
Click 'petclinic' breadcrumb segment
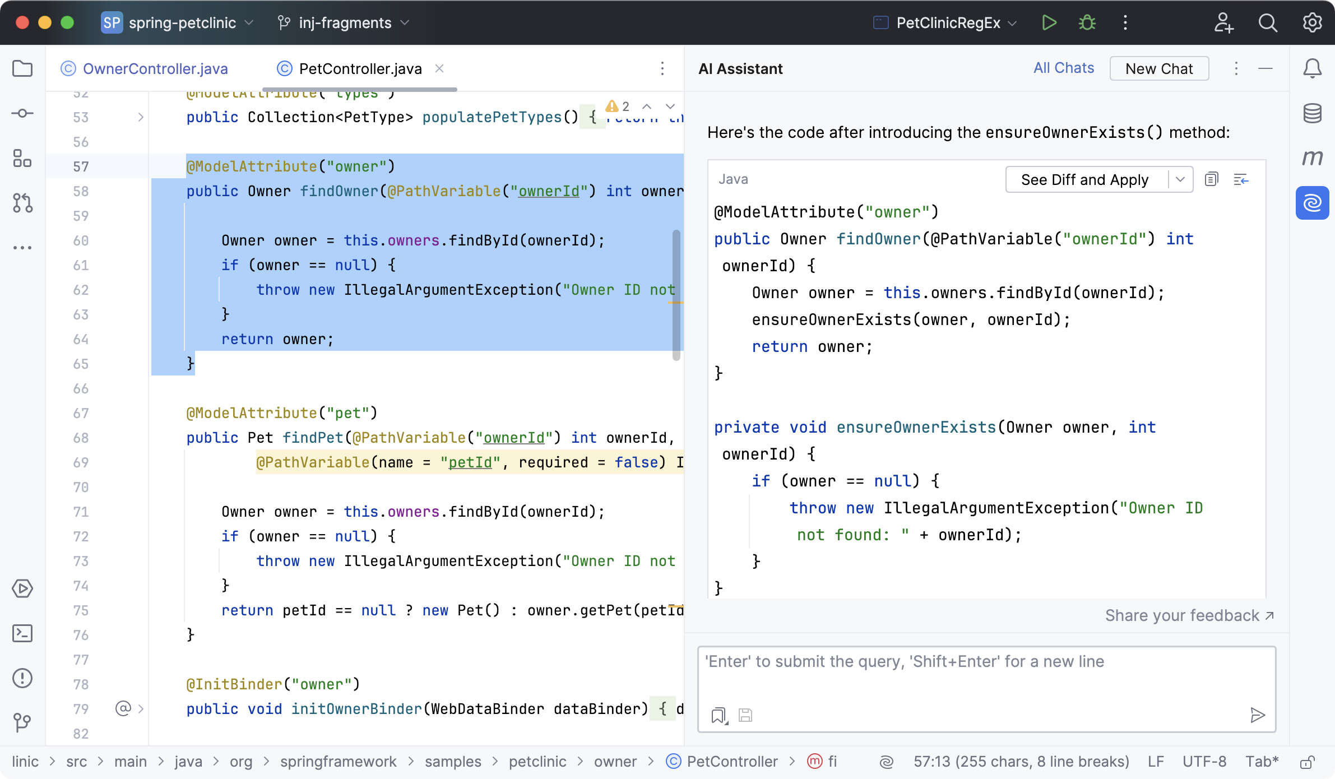coord(537,762)
